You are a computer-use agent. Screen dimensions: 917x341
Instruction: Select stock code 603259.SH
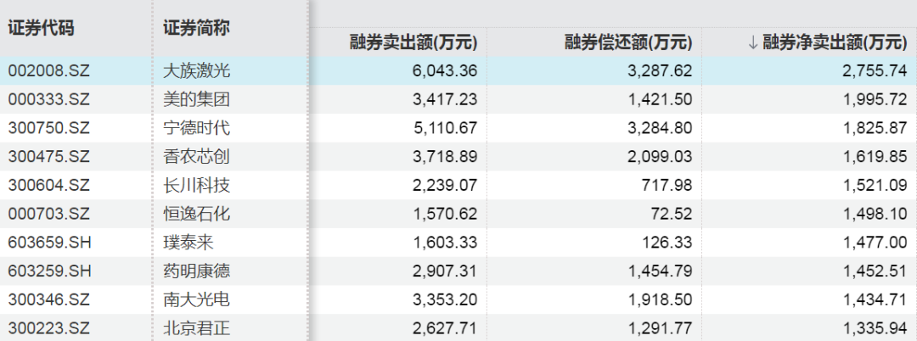pyautogui.click(x=50, y=271)
